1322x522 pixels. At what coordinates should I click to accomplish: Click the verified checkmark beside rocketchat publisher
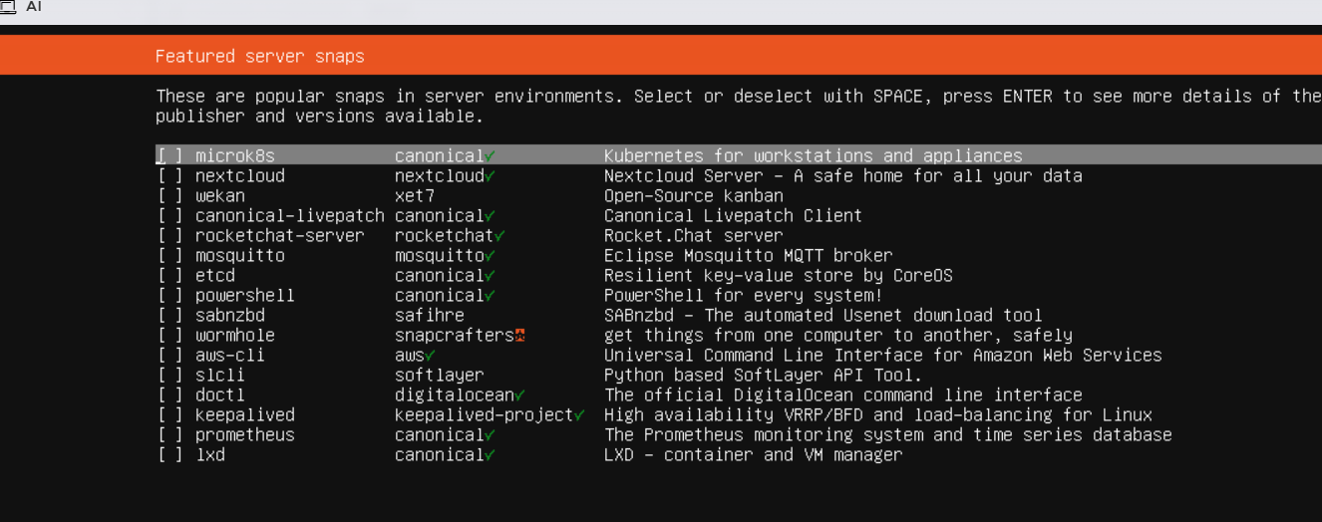coord(500,236)
